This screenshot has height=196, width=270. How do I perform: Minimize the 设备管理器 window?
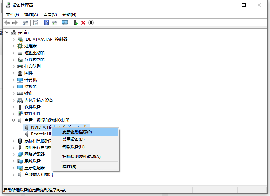coord(229,5)
